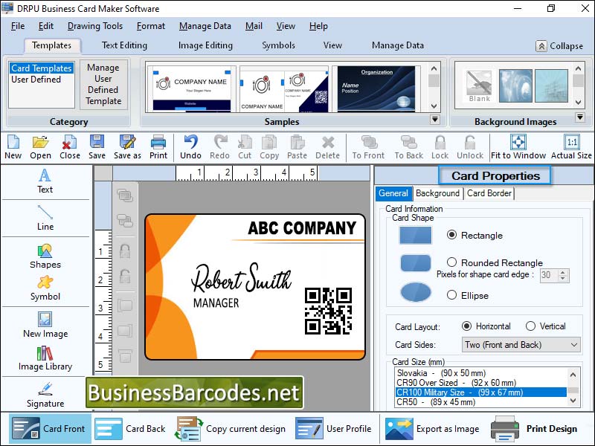The width and height of the screenshot is (595, 446).
Task: Click the New Image tool
Action: click(x=45, y=327)
